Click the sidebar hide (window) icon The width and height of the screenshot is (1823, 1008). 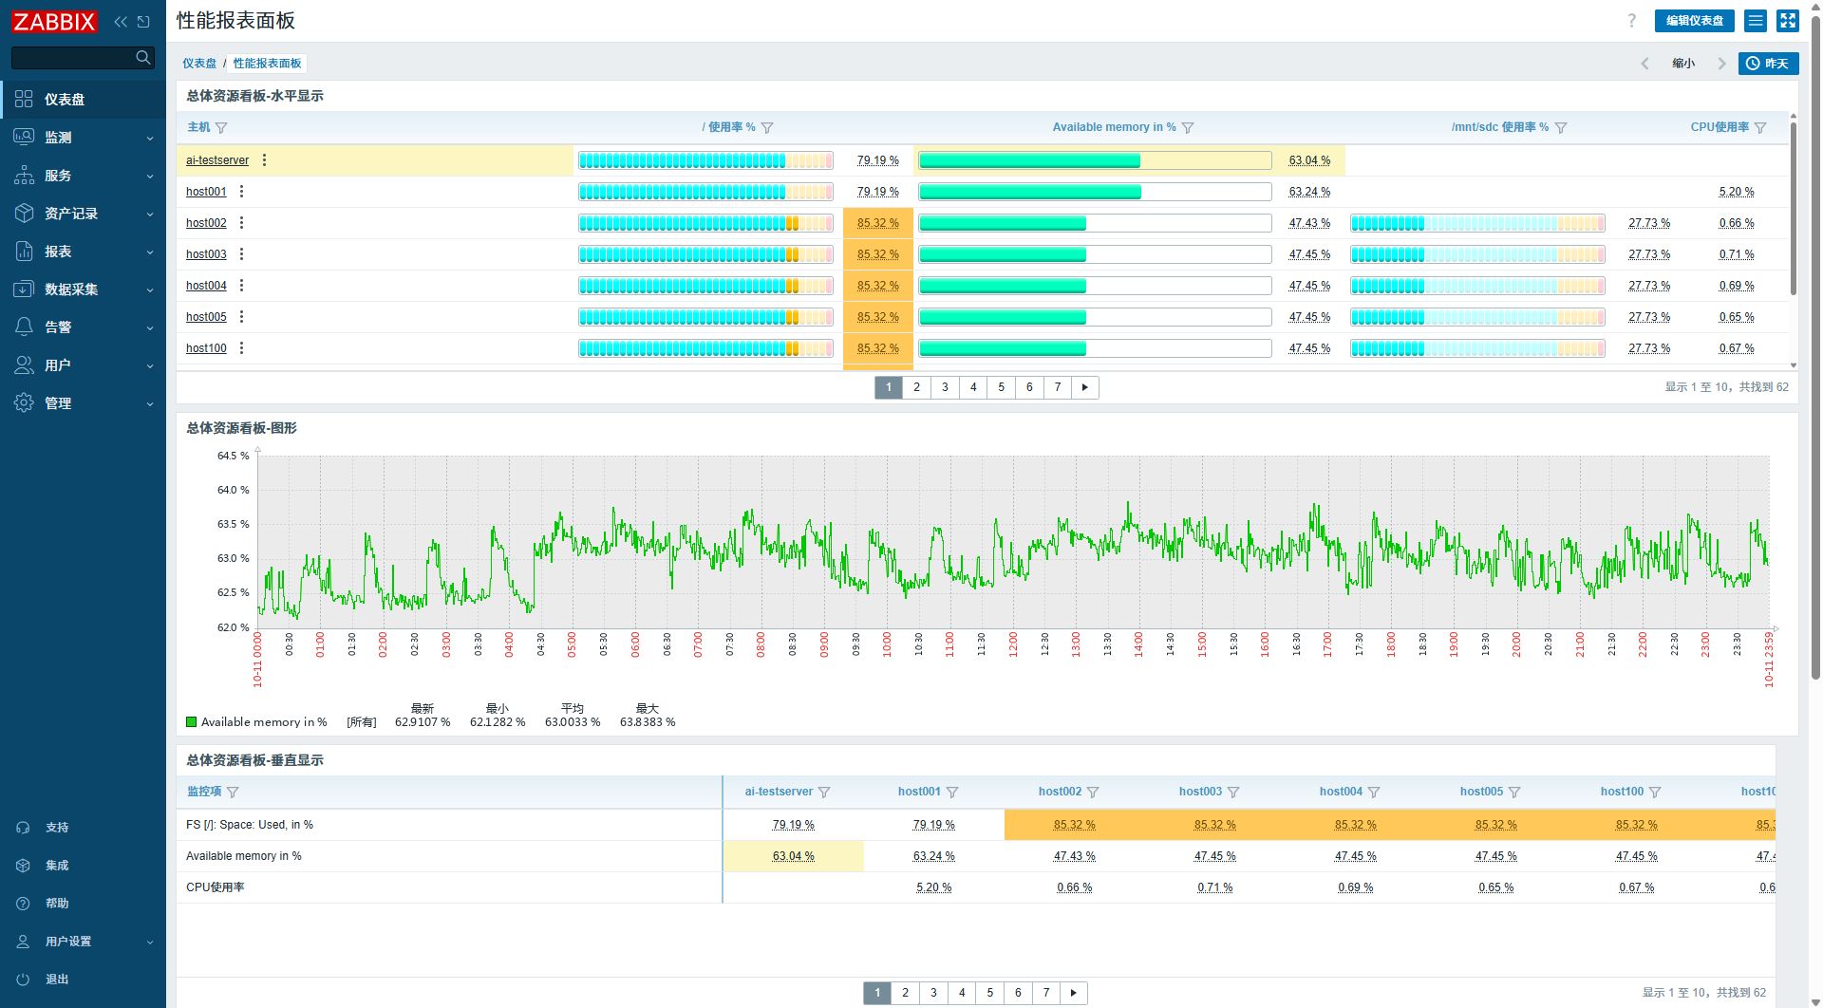tap(143, 22)
